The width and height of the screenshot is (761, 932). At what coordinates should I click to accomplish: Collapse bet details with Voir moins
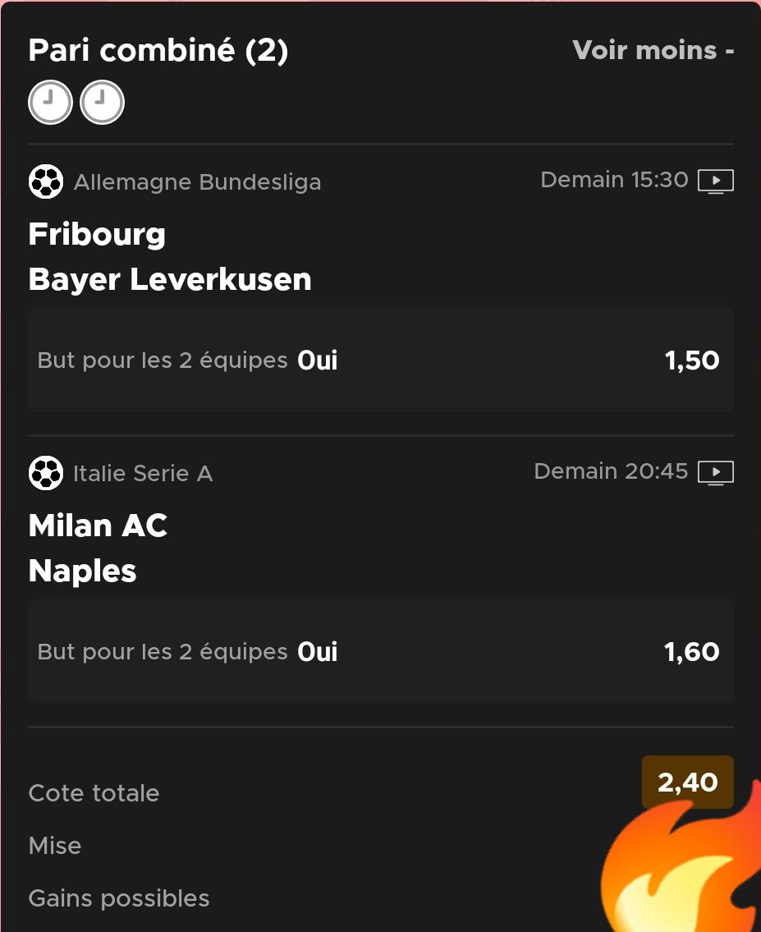(x=653, y=50)
